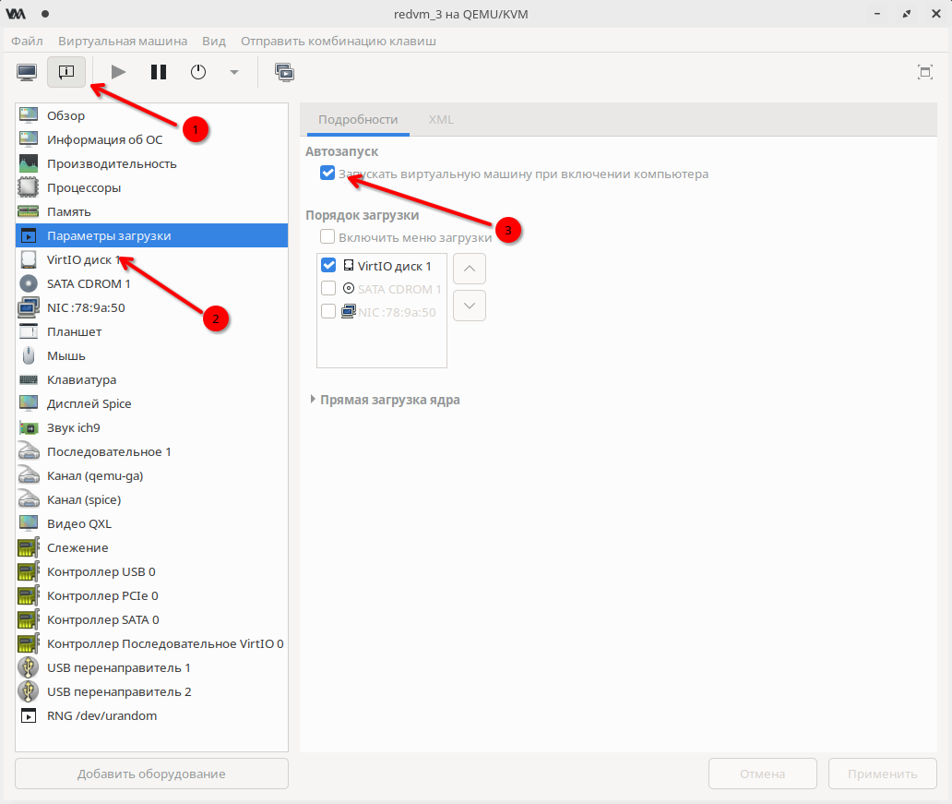Expand Прямая загрузка ядра section

pyautogui.click(x=314, y=400)
